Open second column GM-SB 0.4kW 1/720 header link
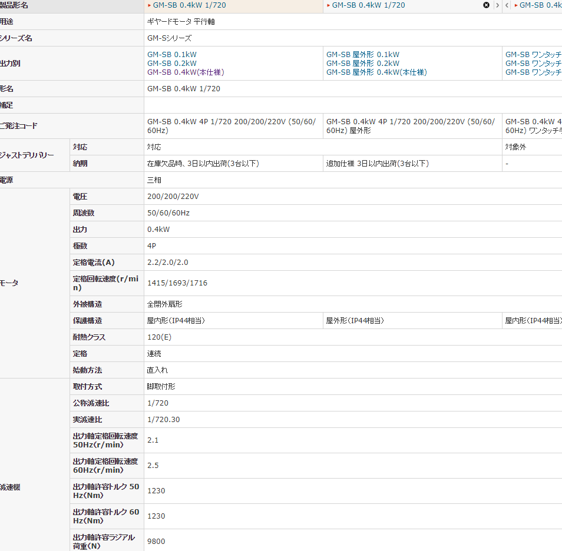This screenshot has height=551, width=562. click(368, 5)
